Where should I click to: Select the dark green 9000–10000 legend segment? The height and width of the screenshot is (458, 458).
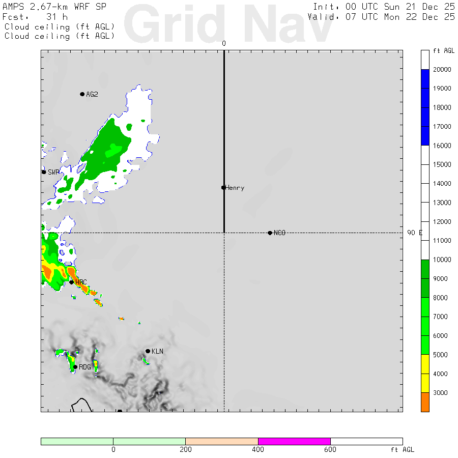(x=425, y=269)
